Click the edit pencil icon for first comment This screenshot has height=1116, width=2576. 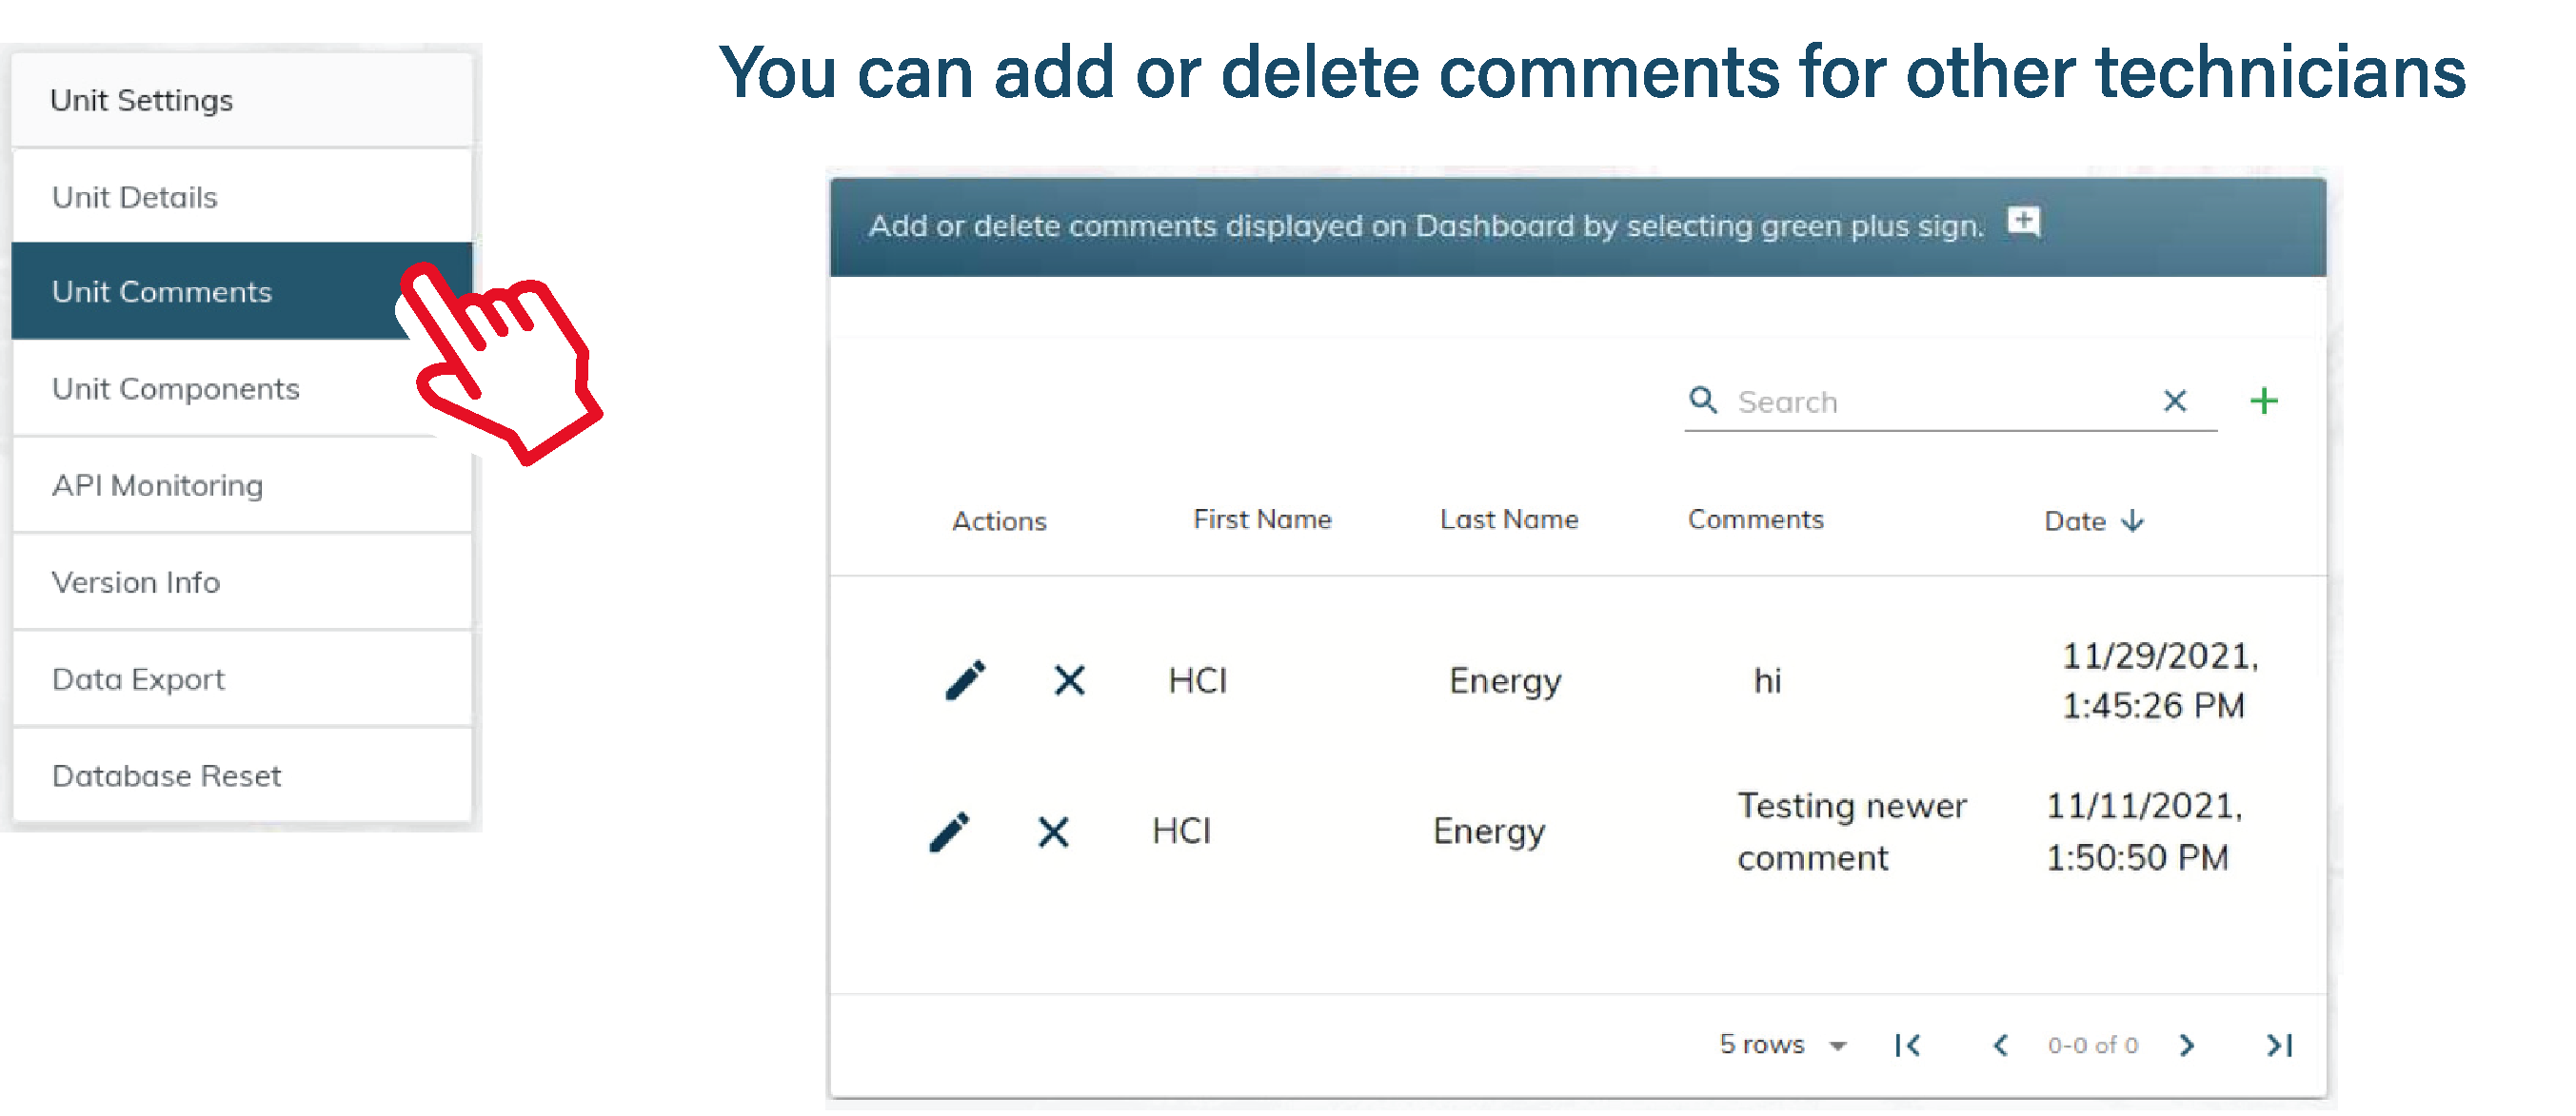pos(953,677)
